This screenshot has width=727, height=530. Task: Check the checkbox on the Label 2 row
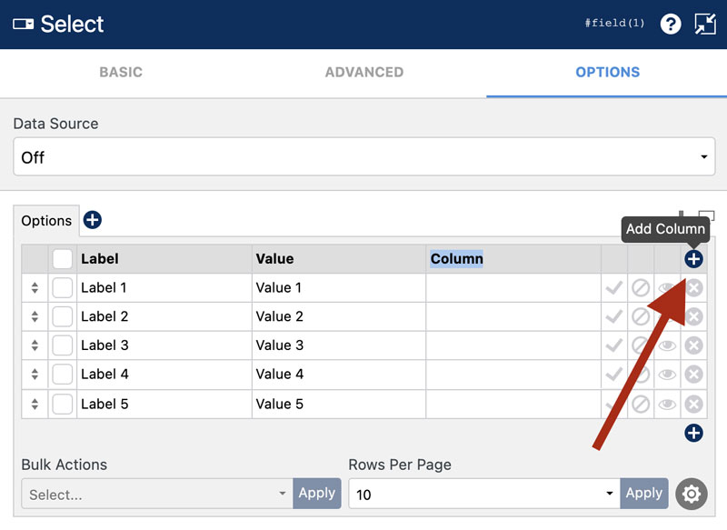[x=62, y=316]
